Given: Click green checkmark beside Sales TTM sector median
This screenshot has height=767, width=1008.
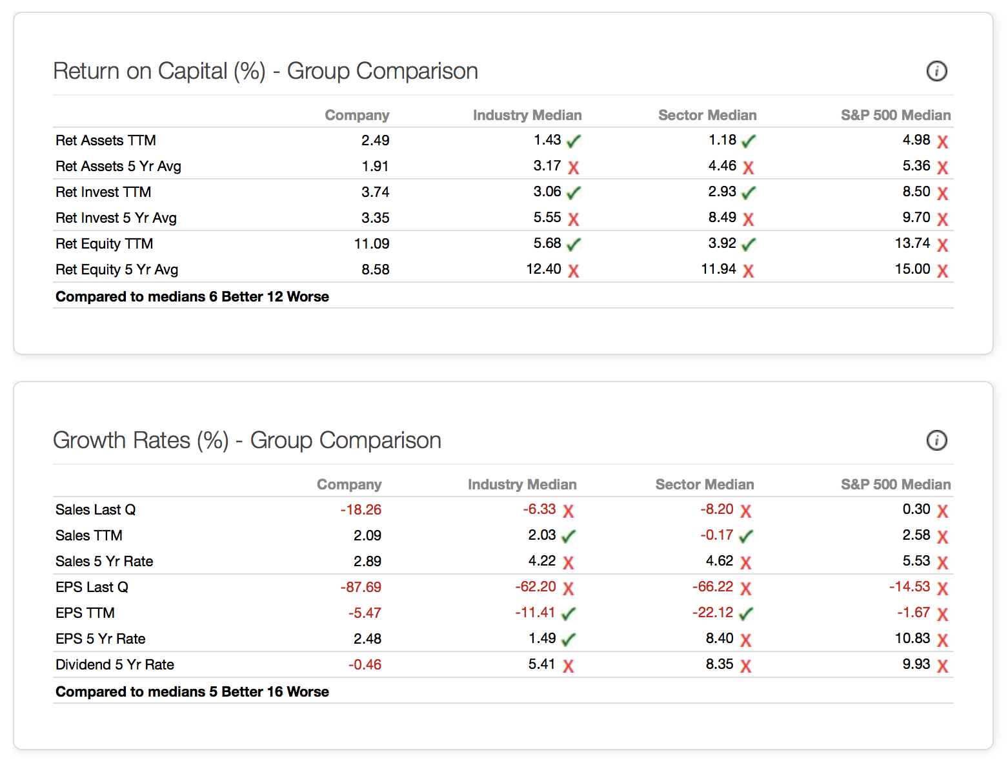Looking at the screenshot, I should click(746, 536).
